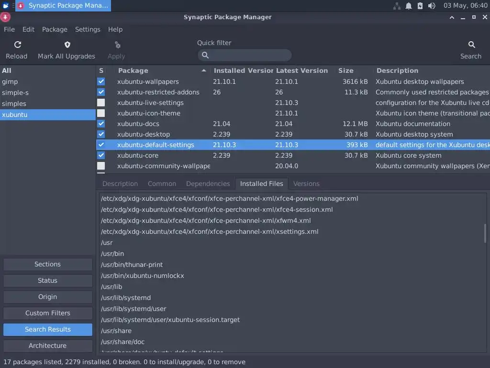490x368 pixels.
Task: Select the xubuntu-docs package name
Action: click(138, 124)
